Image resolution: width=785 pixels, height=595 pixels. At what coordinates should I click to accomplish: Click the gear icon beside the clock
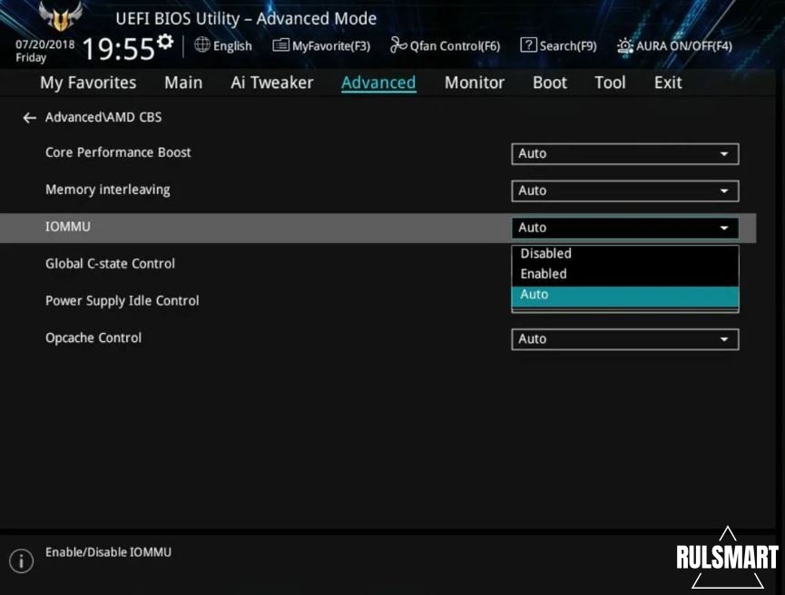tap(165, 43)
